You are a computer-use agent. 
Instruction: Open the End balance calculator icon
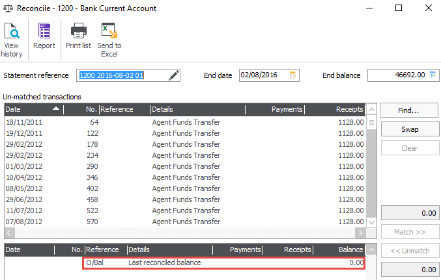[x=433, y=75]
